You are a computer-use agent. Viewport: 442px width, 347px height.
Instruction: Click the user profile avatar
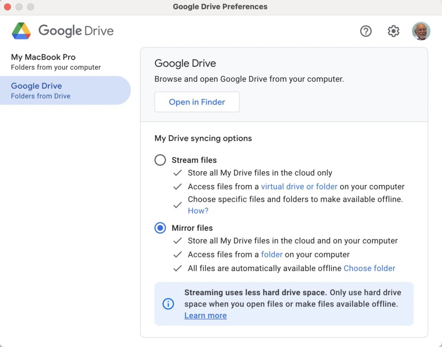pos(421,31)
